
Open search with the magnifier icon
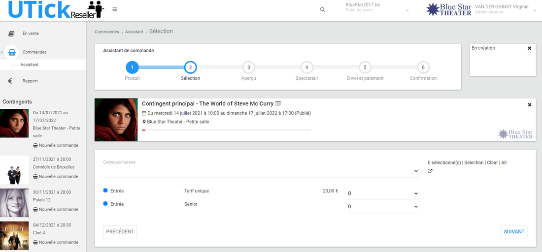pos(323,9)
